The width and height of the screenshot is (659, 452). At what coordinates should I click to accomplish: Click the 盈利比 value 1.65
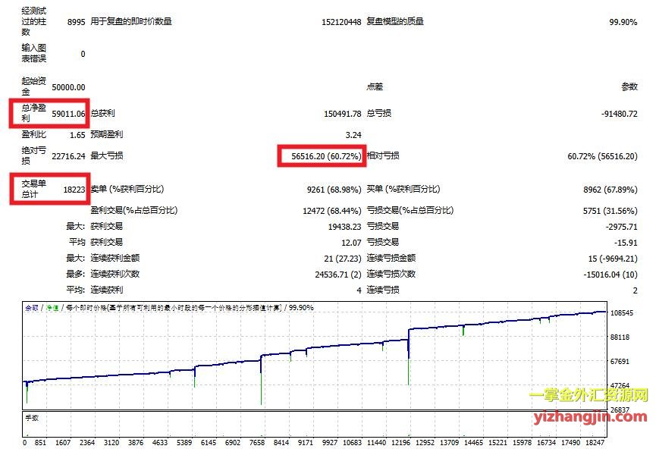click(x=77, y=135)
